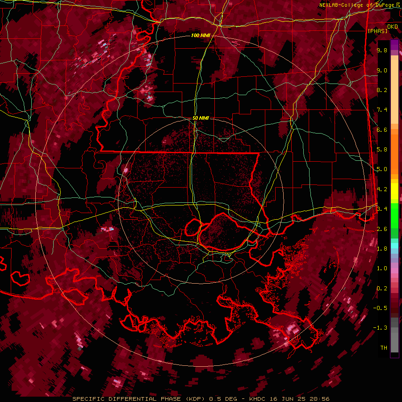Click the 5.0 scale value
Viewport: 402px width, 402px height.
(x=382, y=169)
